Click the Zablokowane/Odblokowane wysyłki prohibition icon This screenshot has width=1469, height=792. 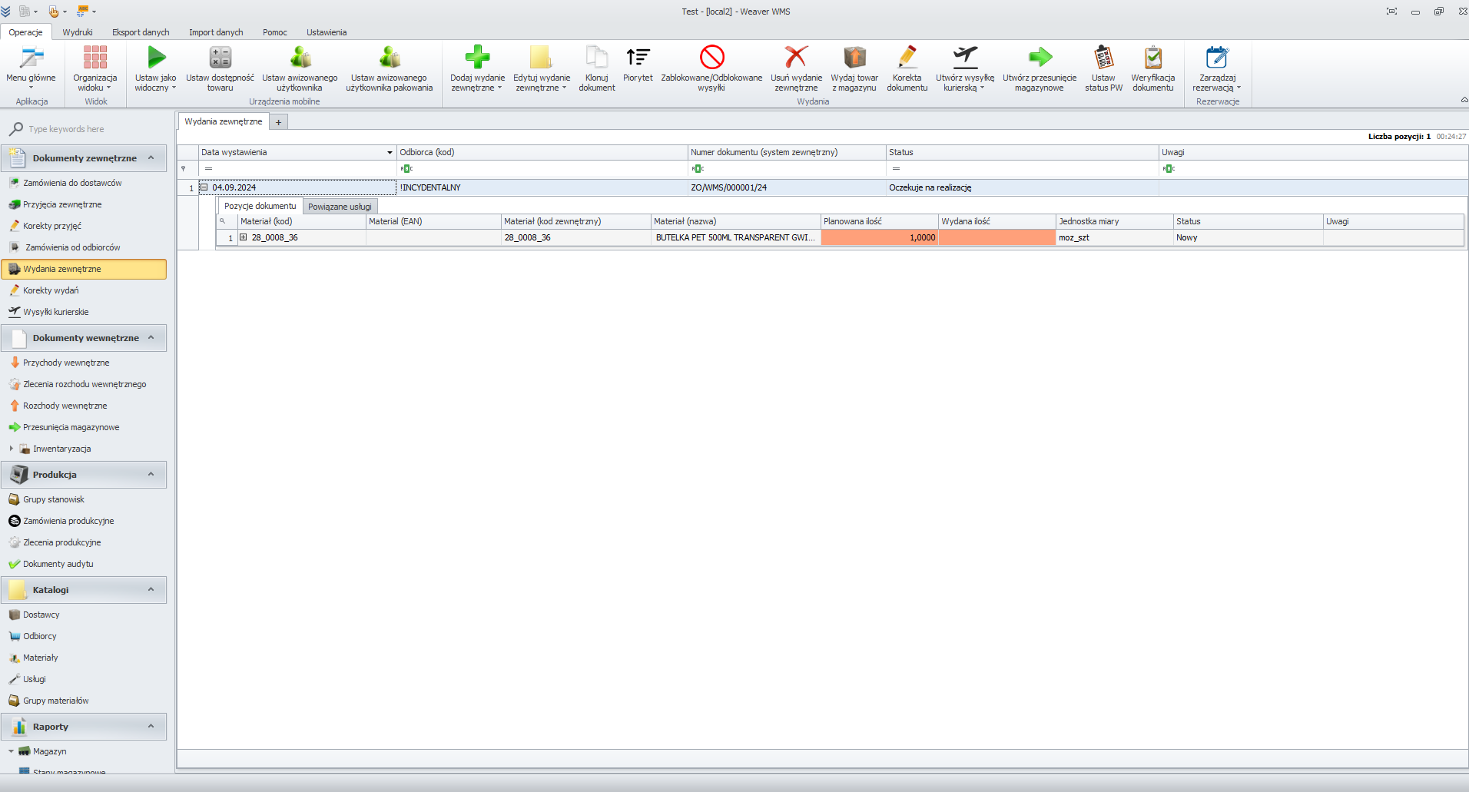711,58
